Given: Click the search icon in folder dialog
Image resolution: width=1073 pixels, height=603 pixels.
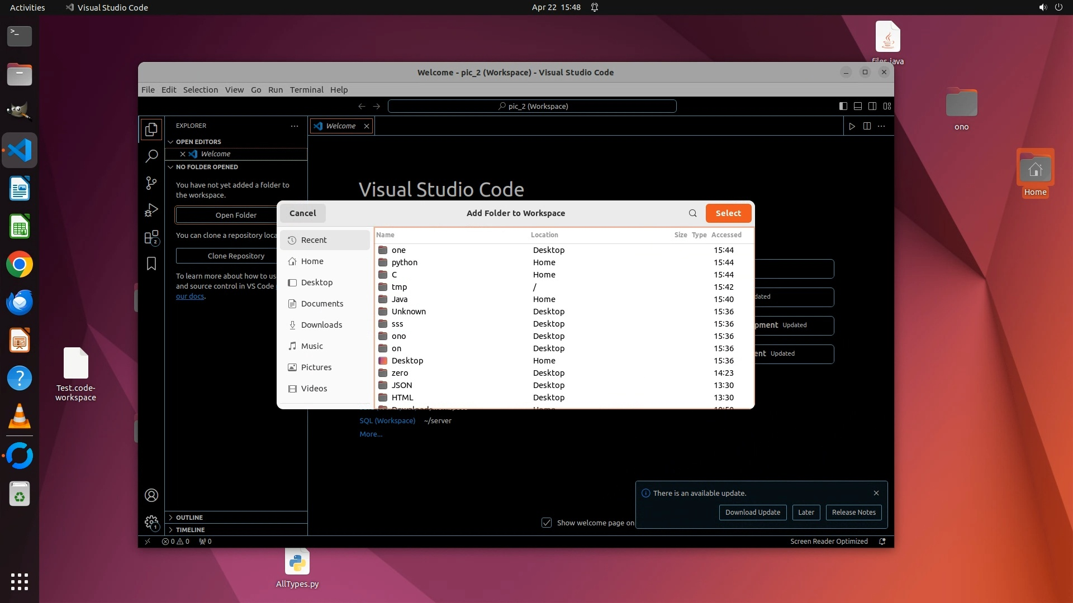Looking at the screenshot, I should pyautogui.click(x=692, y=213).
